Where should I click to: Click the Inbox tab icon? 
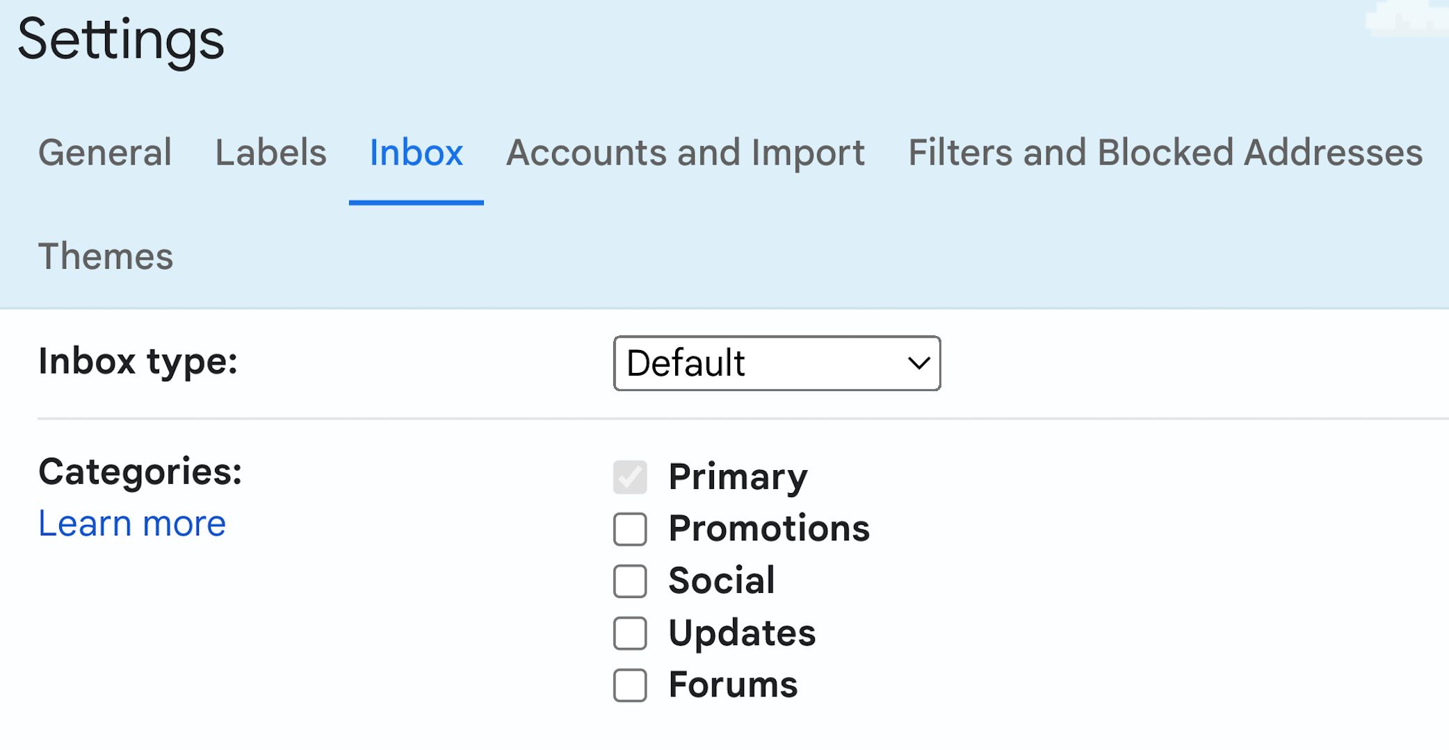(416, 151)
